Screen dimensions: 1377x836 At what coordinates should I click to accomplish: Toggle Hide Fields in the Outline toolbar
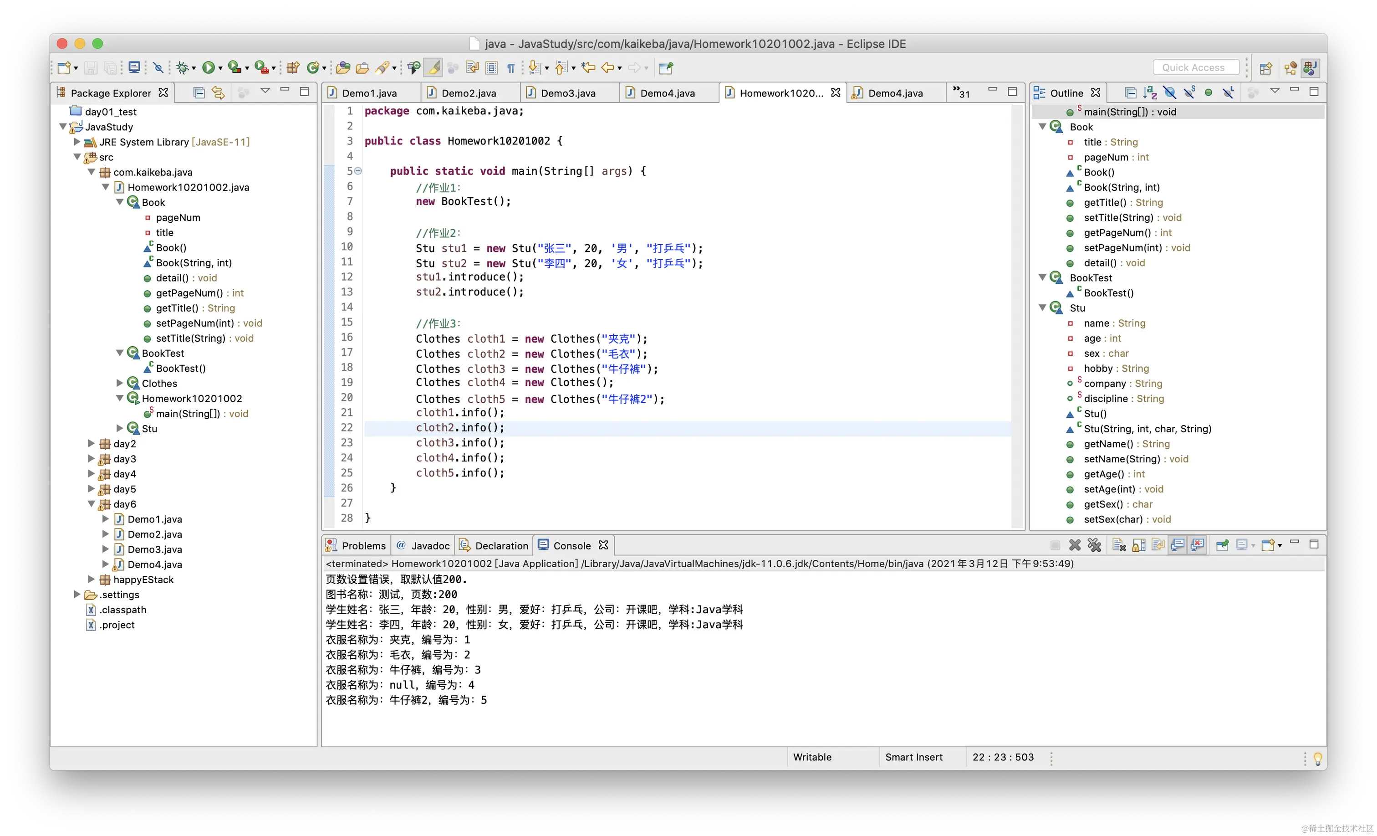1169,92
